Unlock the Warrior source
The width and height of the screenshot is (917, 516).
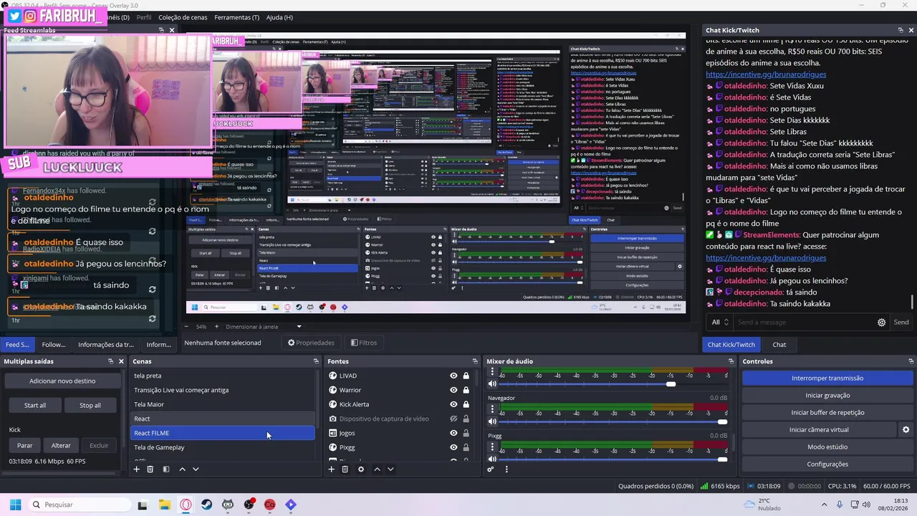466,390
